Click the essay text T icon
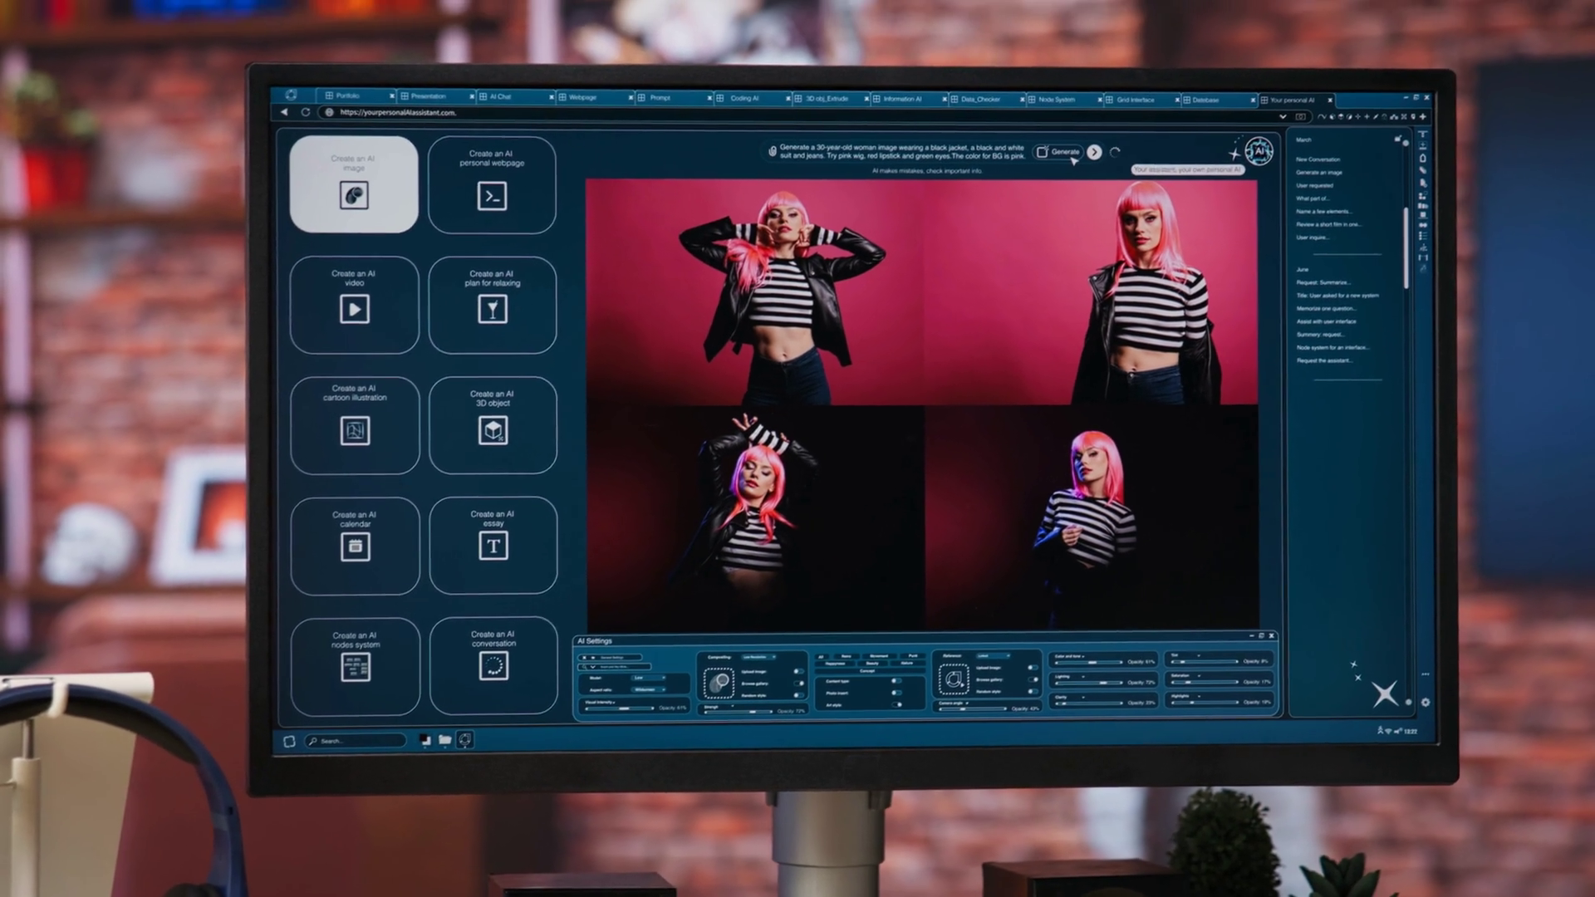 tap(493, 546)
